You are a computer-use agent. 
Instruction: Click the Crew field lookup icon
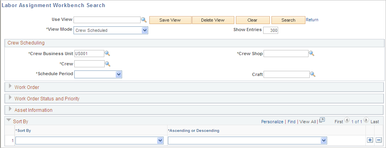(x=107, y=64)
